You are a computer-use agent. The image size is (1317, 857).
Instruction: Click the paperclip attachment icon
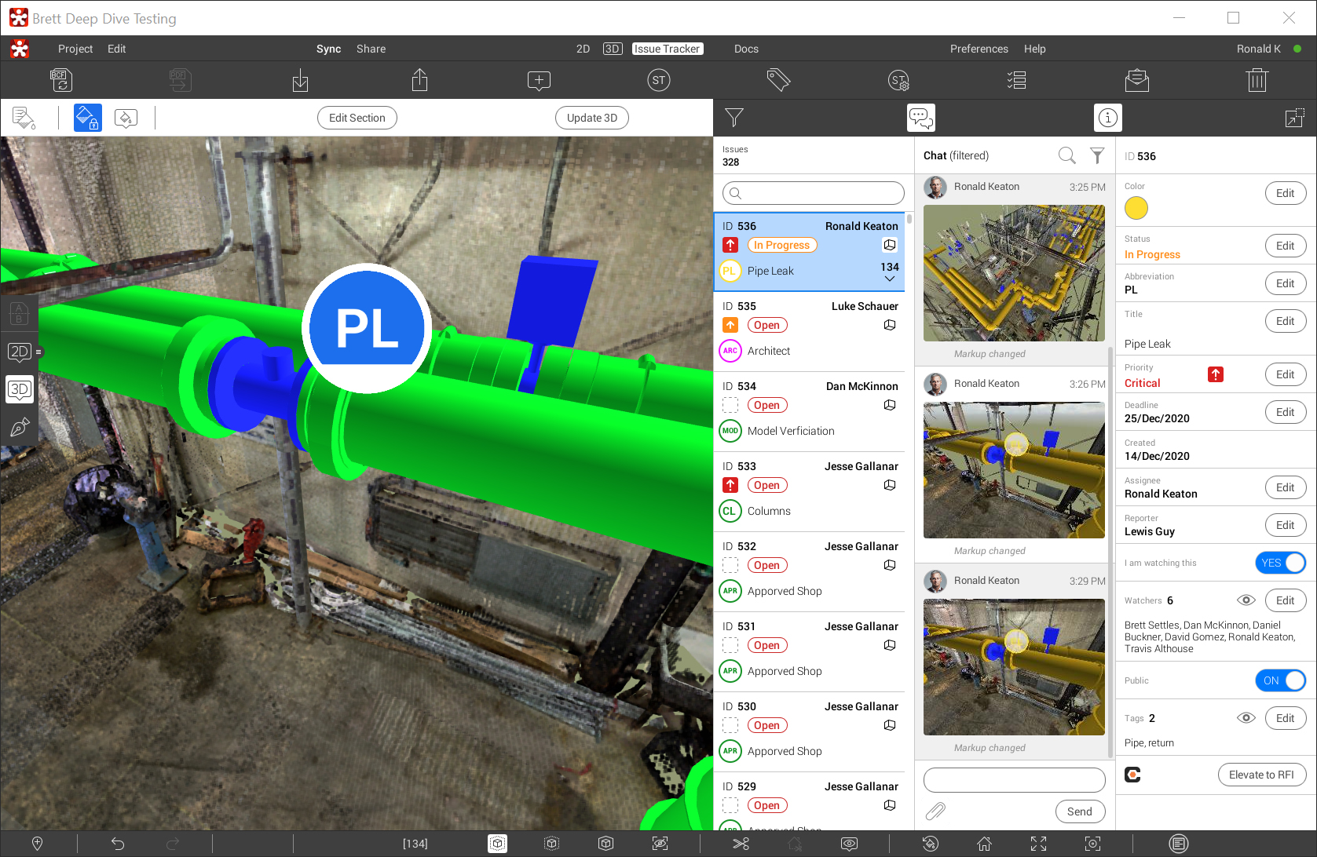click(x=935, y=811)
